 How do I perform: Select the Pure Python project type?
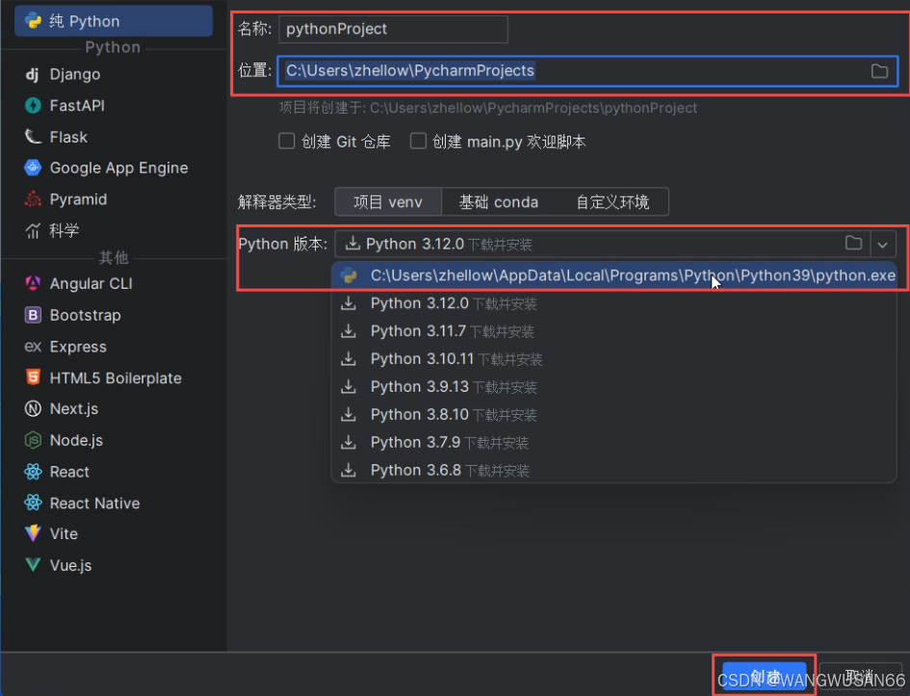point(114,21)
